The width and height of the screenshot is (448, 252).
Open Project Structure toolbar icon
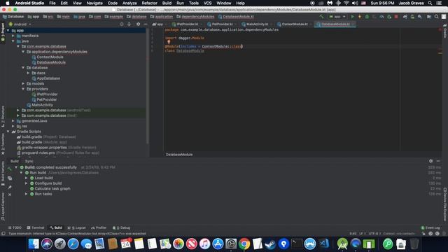coord(429,17)
